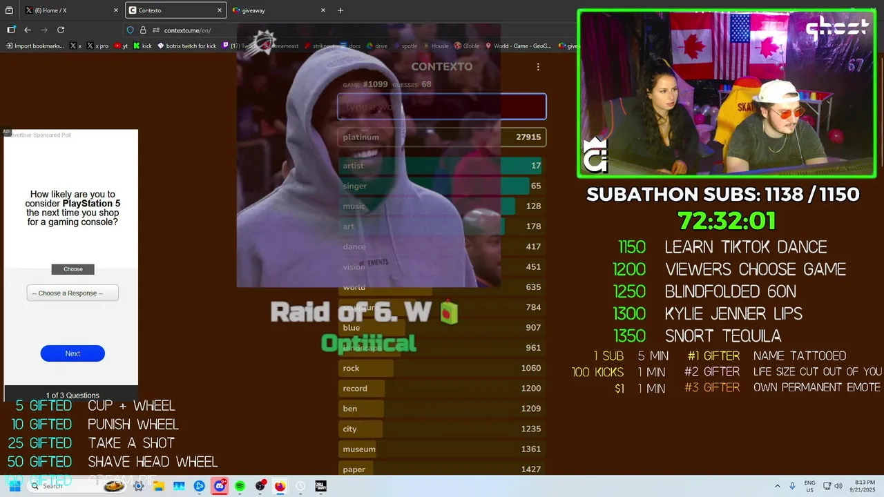Open the Firefox tab list view icon
This screenshot has height=497, width=884.
pyautogui.click(x=9, y=10)
